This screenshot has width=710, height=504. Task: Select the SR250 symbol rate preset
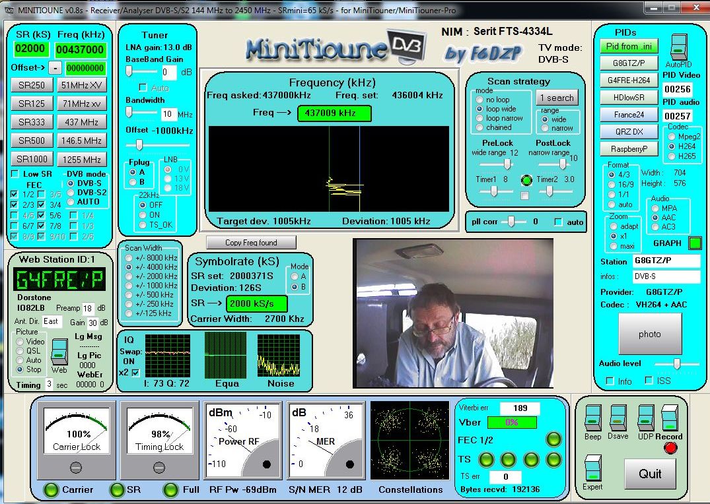tap(32, 85)
